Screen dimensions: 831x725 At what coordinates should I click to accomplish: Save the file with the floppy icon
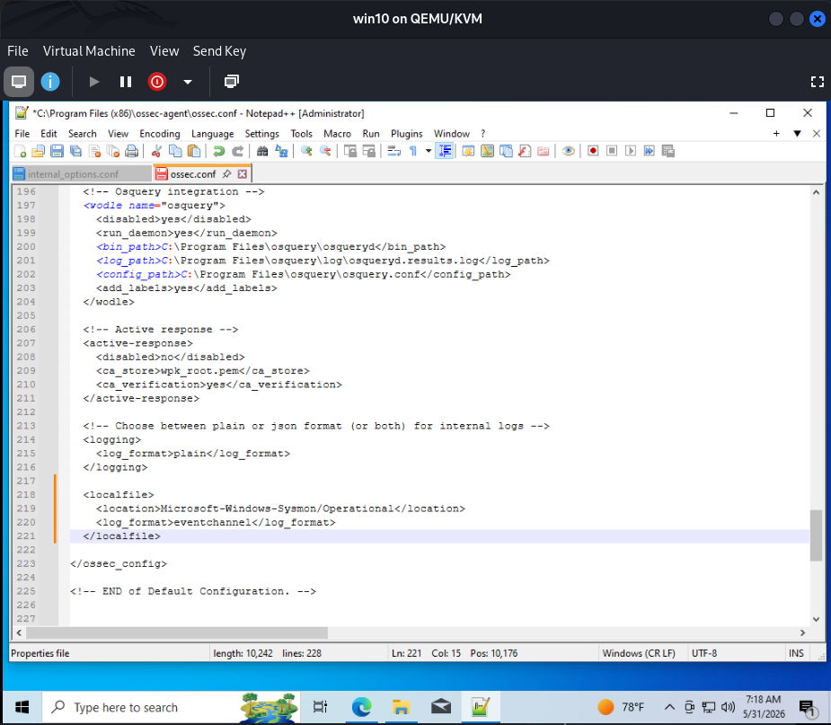[57, 151]
